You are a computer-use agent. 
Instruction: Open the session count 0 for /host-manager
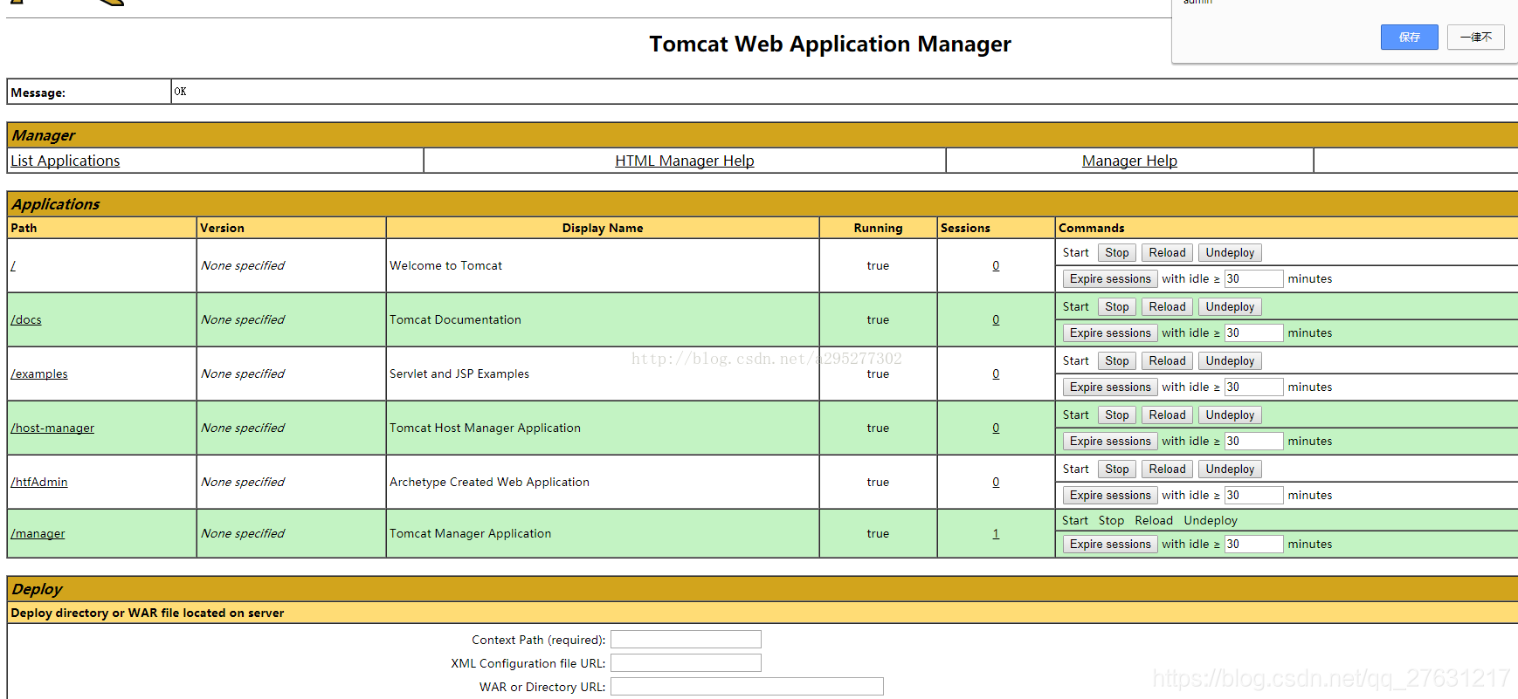(996, 428)
